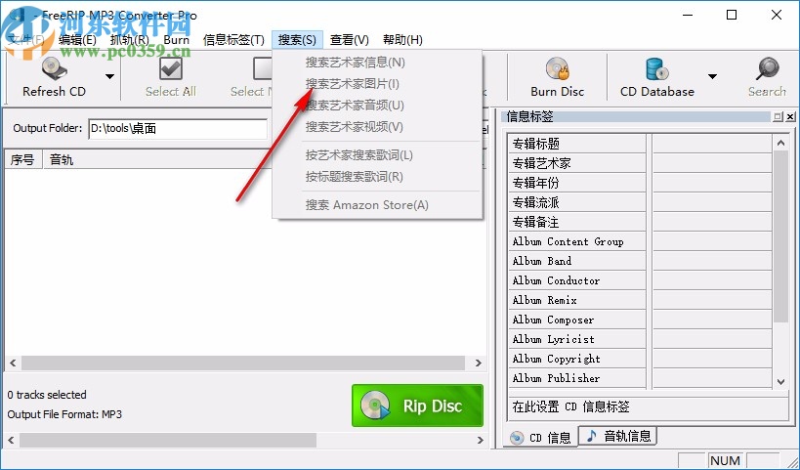This screenshot has height=470, width=800.
Task: Open the Burn menu
Action: click(177, 40)
